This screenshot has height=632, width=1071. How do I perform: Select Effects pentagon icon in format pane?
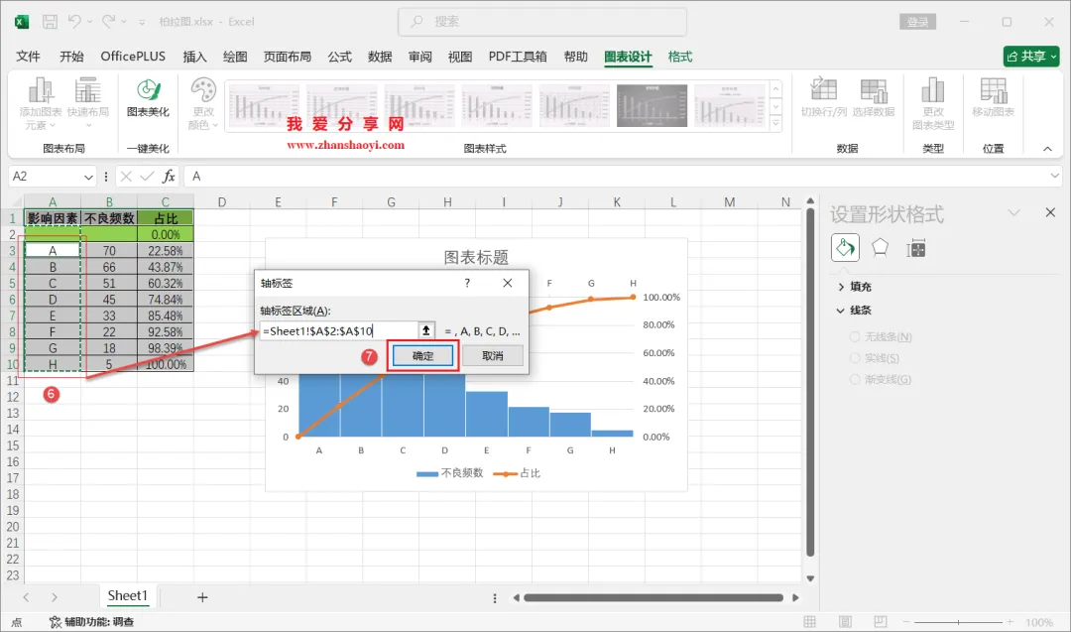[x=880, y=248]
